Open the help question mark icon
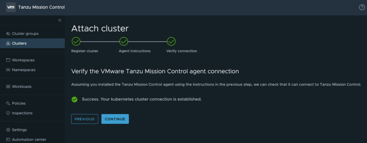The image size is (367, 143). (x=362, y=7)
